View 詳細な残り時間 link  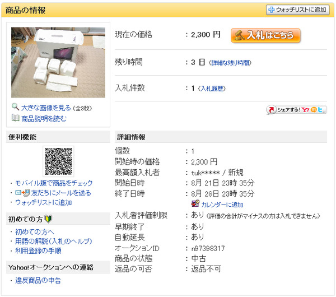[230, 63]
